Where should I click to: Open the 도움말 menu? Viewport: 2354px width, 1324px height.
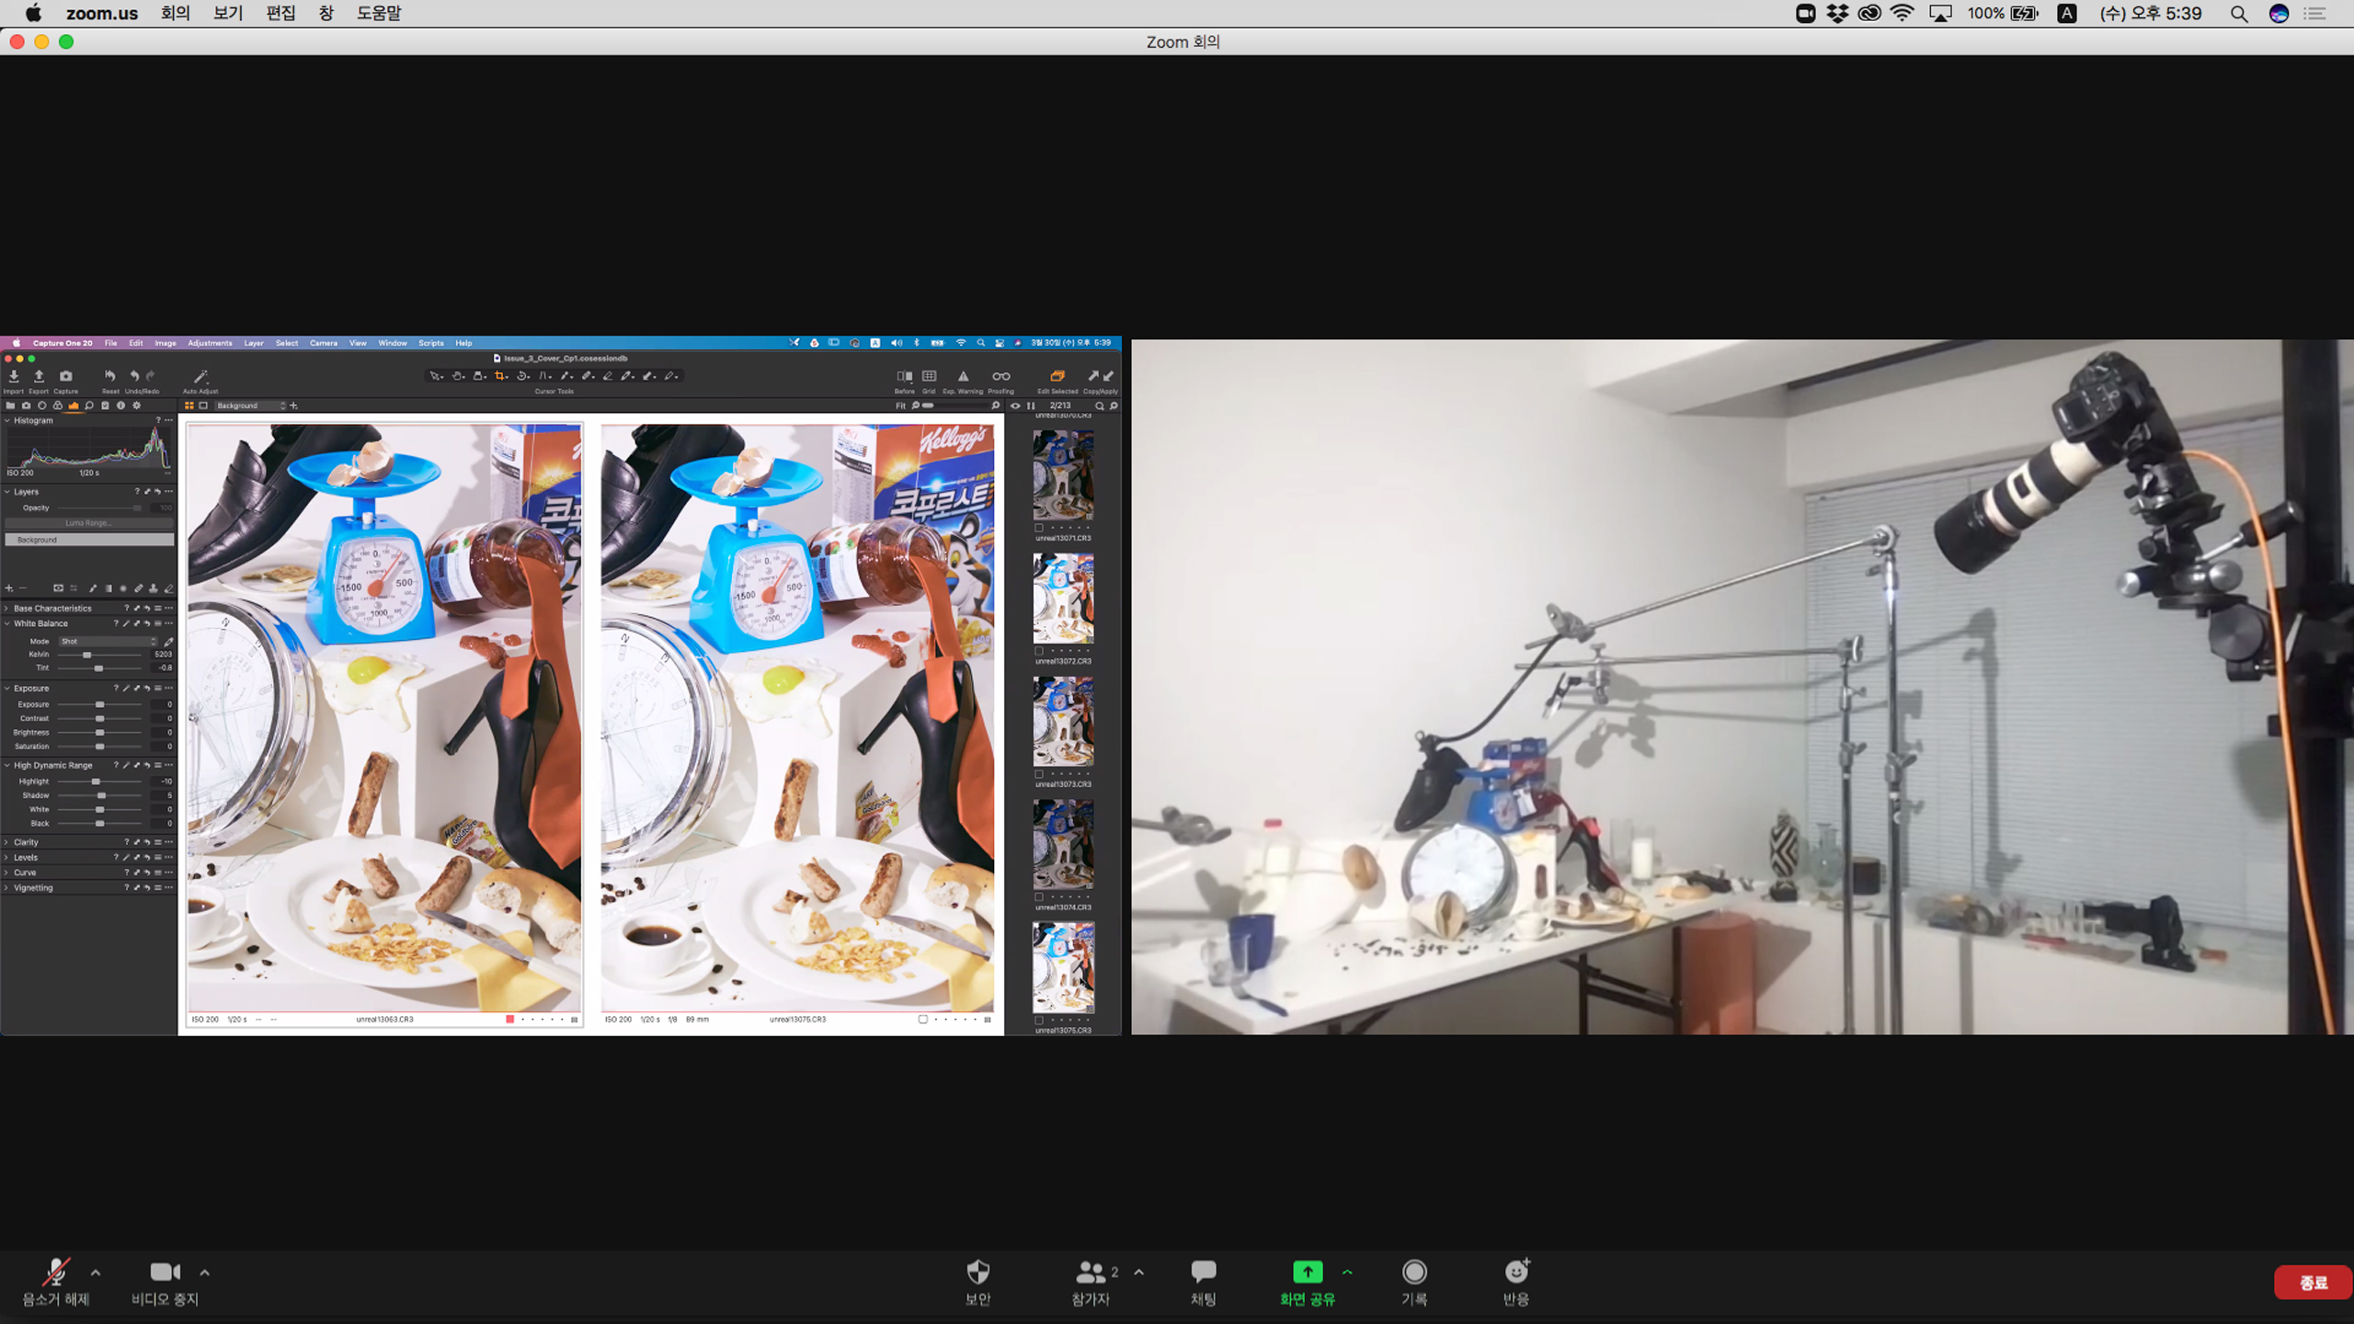[378, 13]
